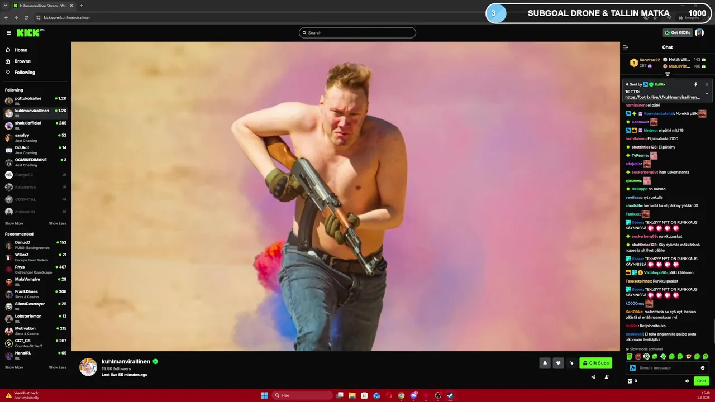Click the taskbar Hae search box

click(302, 395)
